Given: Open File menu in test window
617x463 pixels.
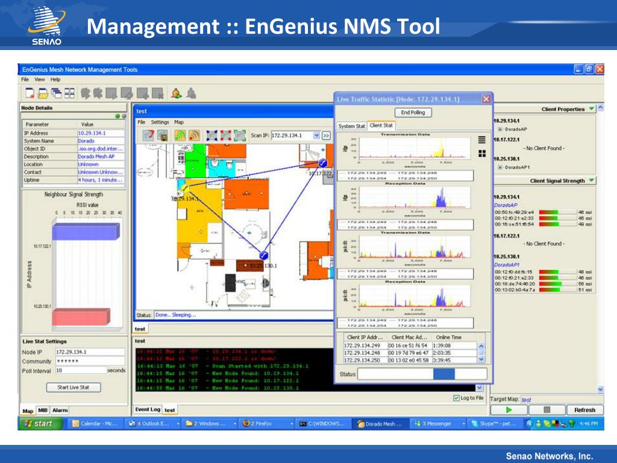Looking at the screenshot, I should (x=141, y=122).
